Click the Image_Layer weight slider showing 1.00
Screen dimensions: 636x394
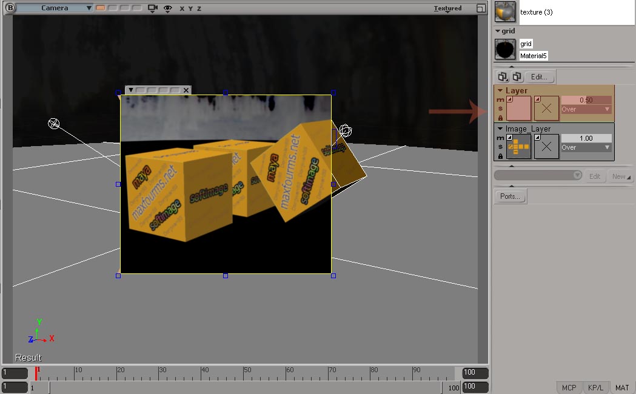tap(586, 138)
